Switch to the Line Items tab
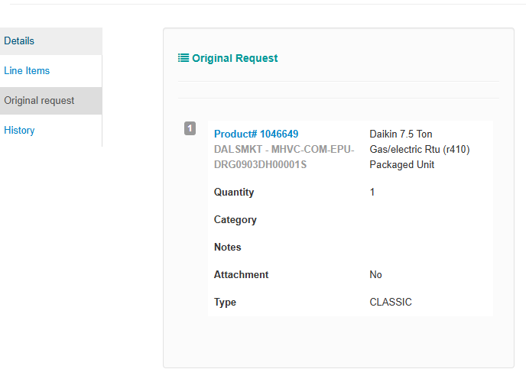Screen dimensions: 526x382 (27, 71)
